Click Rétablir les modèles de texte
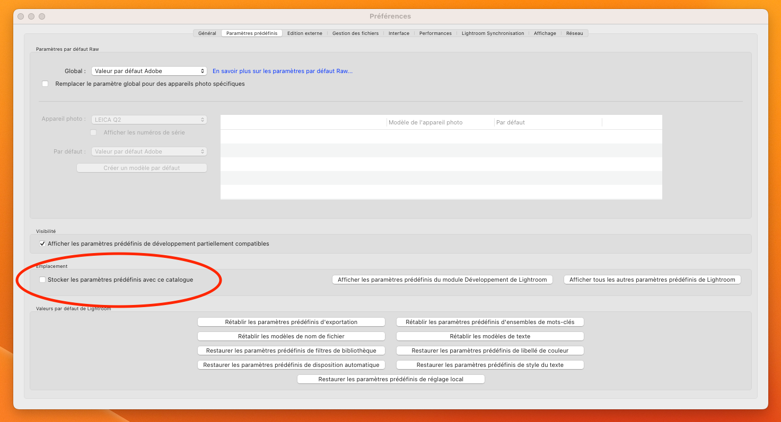This screenshot has height=422, width=781. click(x=490, y=336)
